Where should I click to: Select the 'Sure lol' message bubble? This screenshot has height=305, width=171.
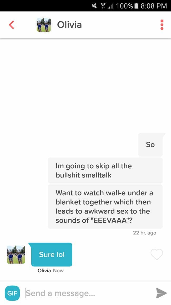(x=52, y=254)
